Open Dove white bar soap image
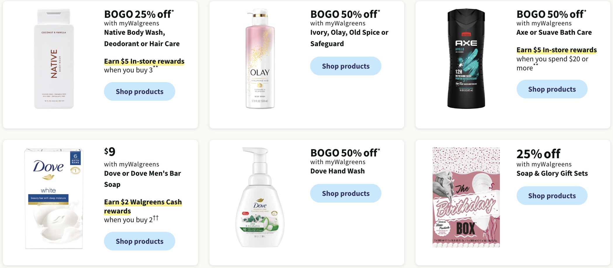Image resolution: width=613 pixels, height=268 pixels. pyautogui.click(x=54, y=198)
